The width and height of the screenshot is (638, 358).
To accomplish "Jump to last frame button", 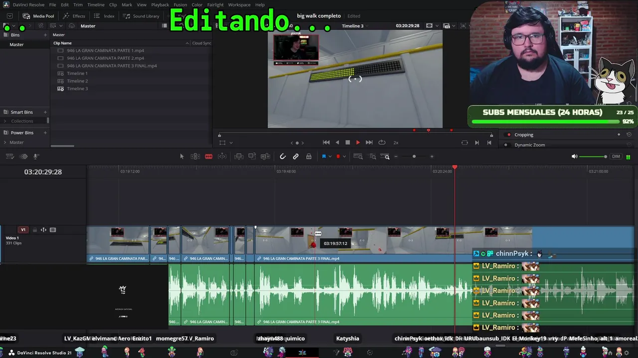I will [369, 143].
